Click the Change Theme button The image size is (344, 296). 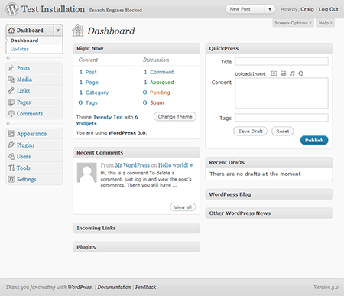(x=175, y=116)
